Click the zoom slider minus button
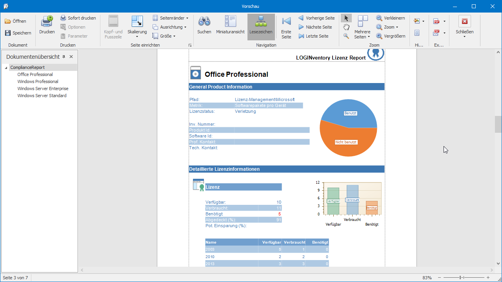Viewport: 502px width, 282px height. (439, 278)
